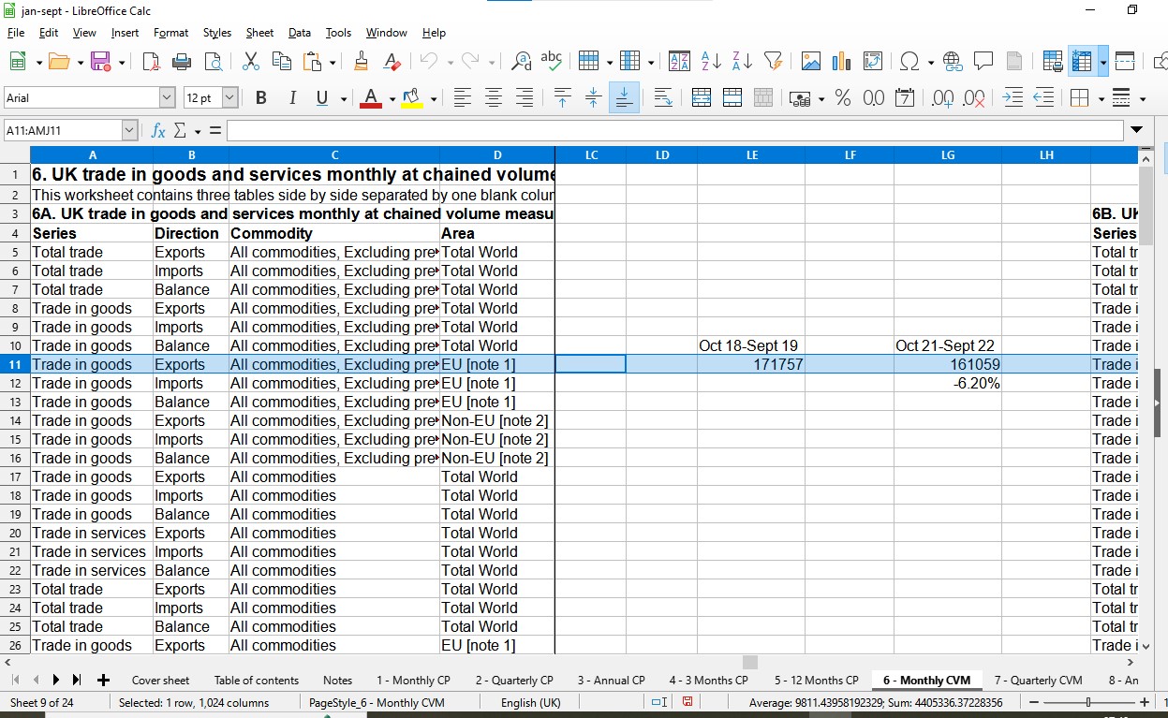Toggle Align Left
The width and height of the screenshot is (1168, 718).
pyautogui.click(x=462, y=97)
